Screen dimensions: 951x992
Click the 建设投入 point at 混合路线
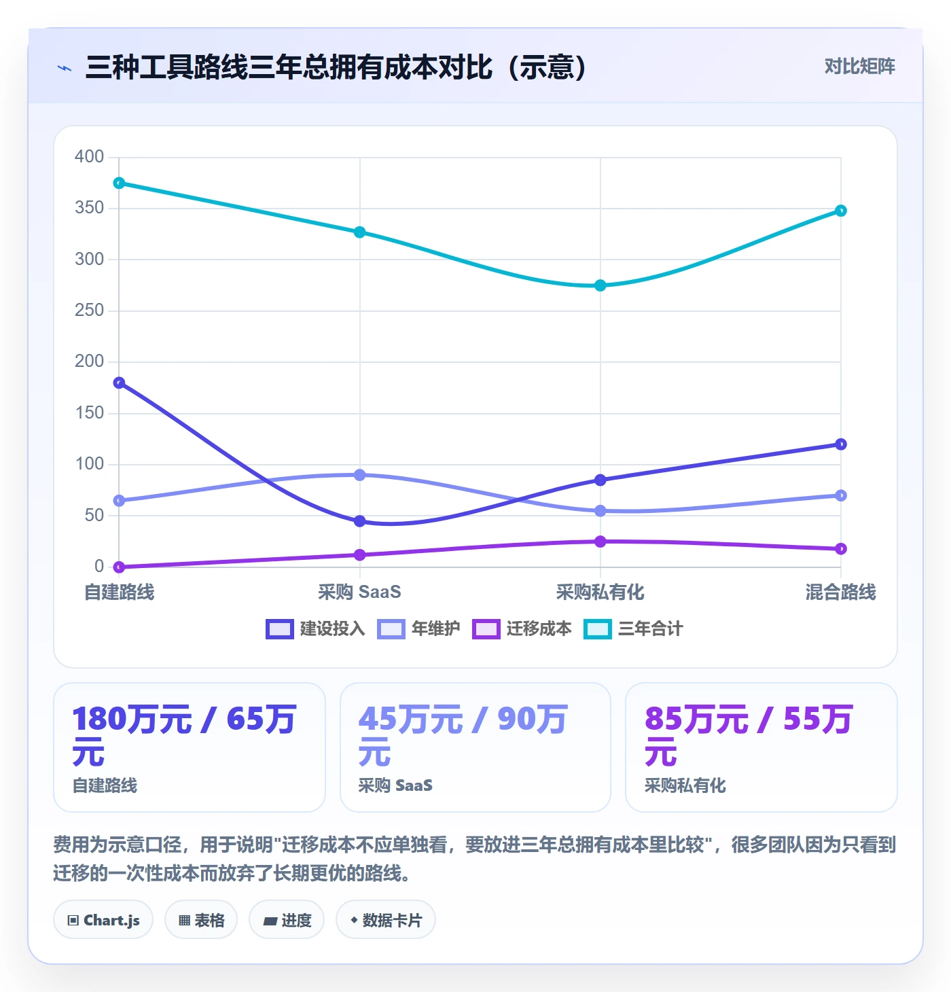pos(841,444)
